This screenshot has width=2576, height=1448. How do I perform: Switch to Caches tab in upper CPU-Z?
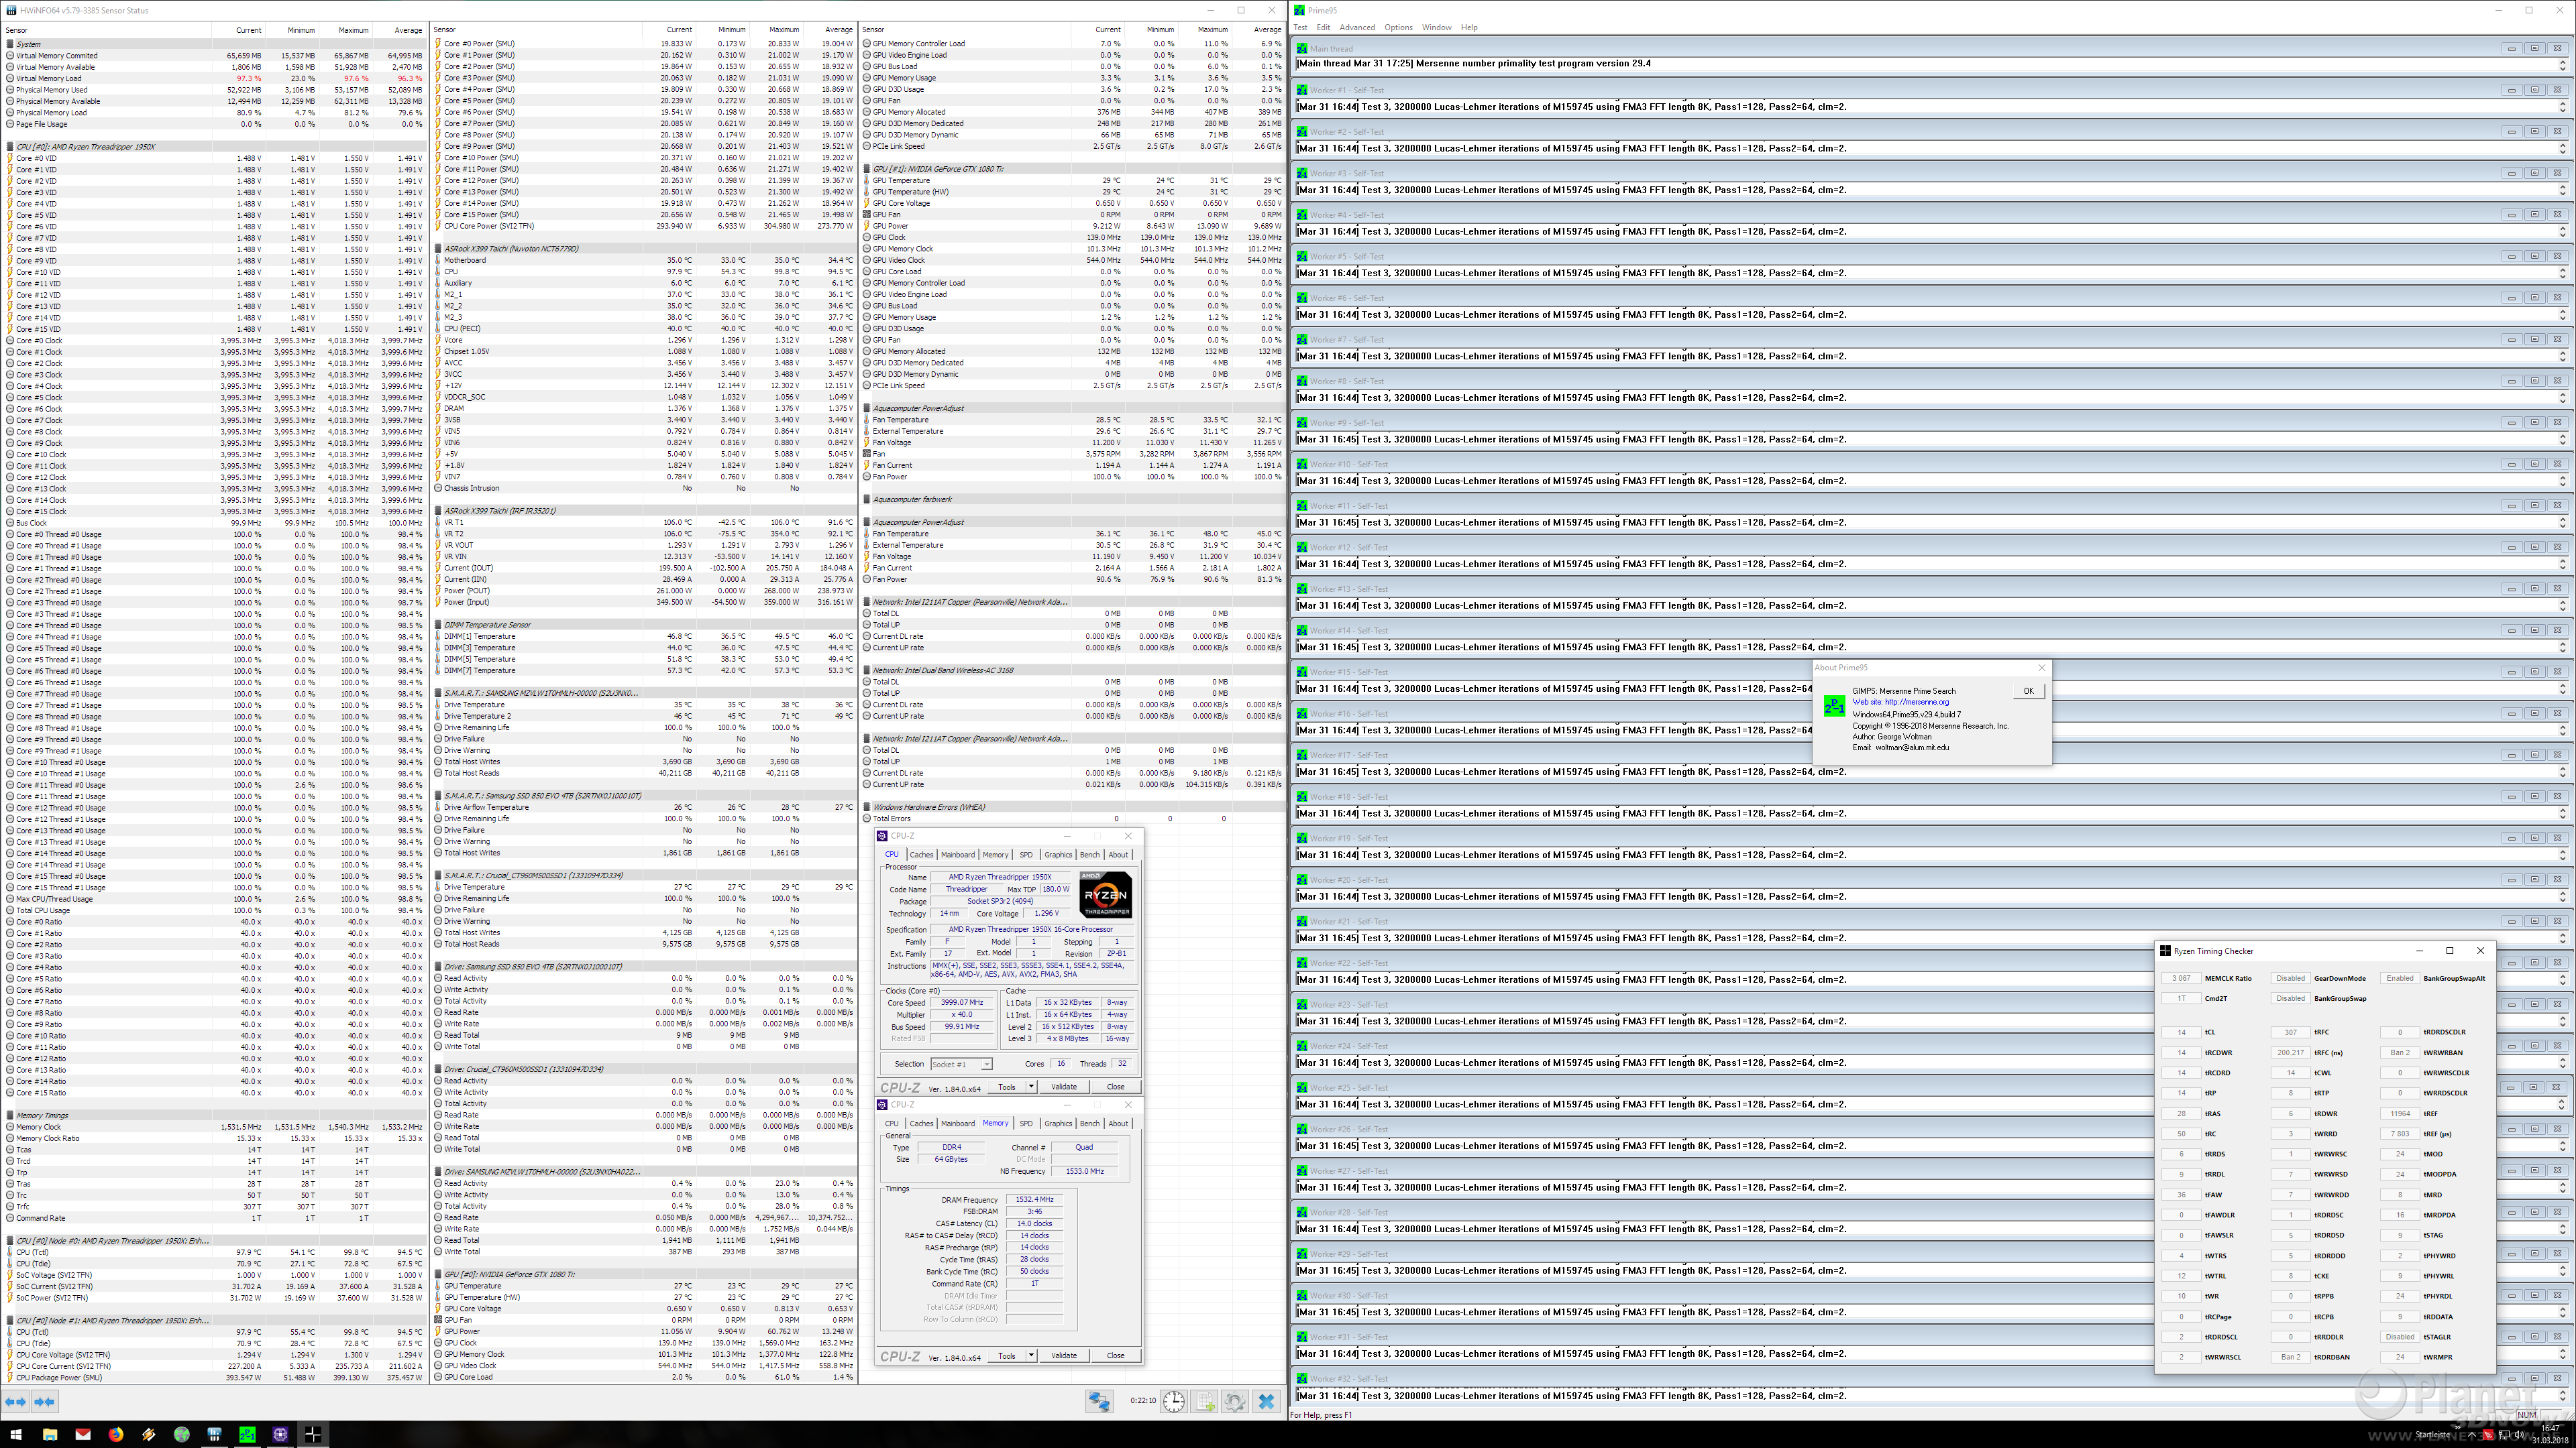(x=921, y=855)
